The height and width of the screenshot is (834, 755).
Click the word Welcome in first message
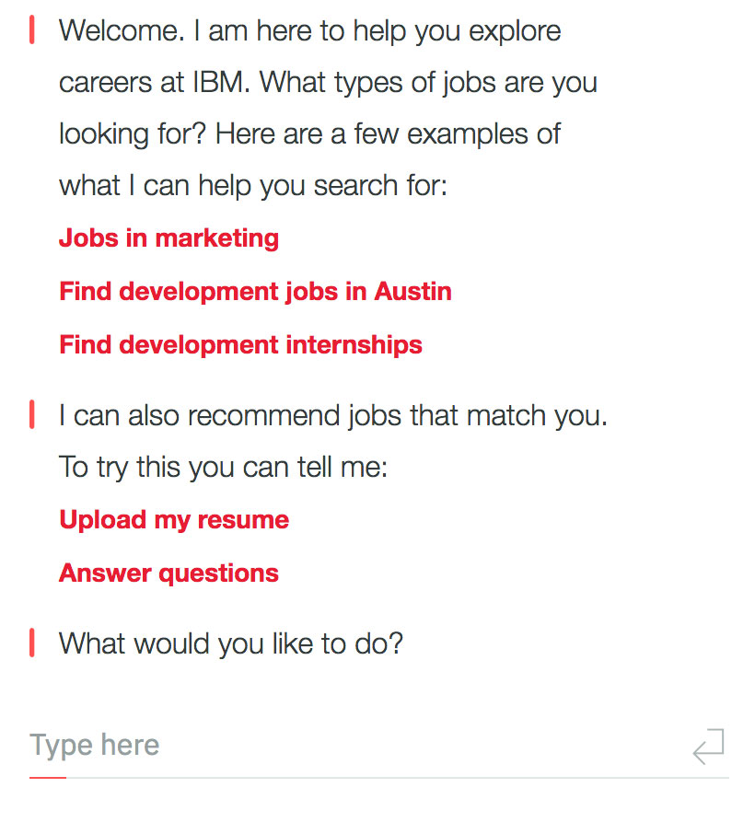[120, 31]
